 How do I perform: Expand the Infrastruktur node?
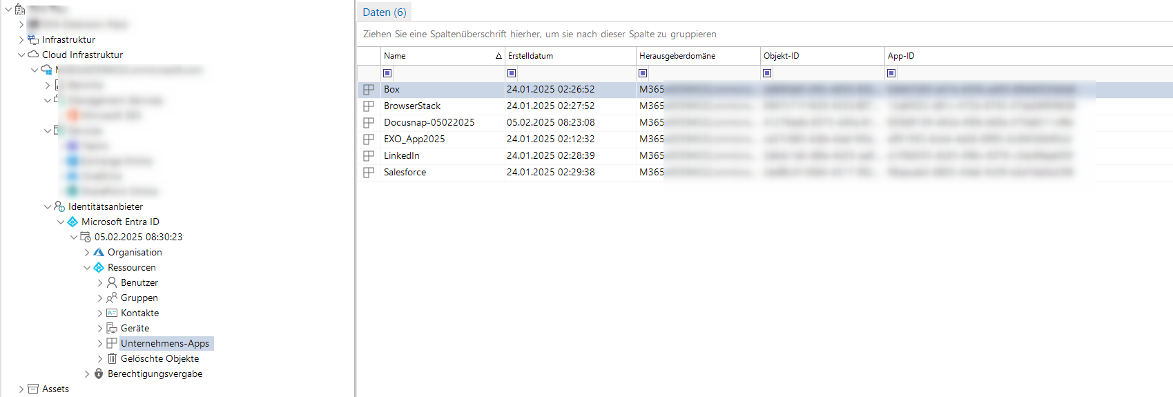click(21, 39)
